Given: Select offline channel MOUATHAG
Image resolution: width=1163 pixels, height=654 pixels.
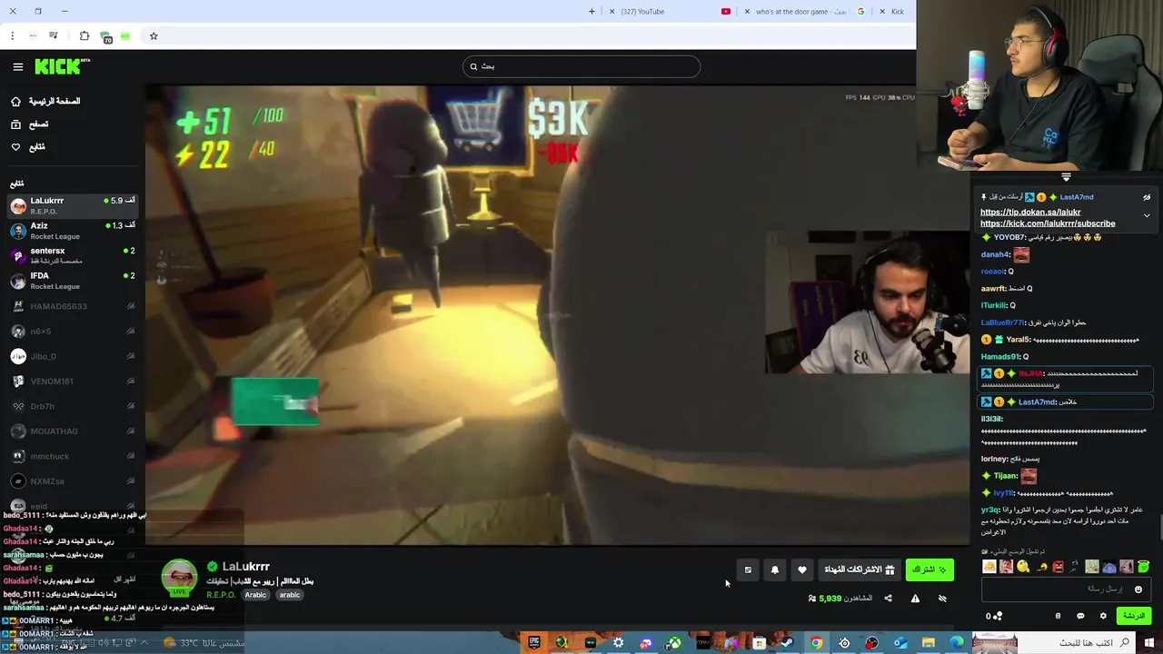Looking at the screenshot, I should click(x=73, y=431).
